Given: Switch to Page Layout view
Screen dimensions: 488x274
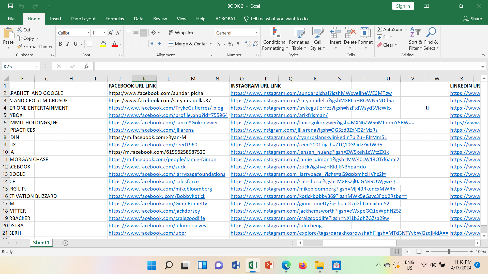Looking at the screenshot, I should (x=407, y=251).
